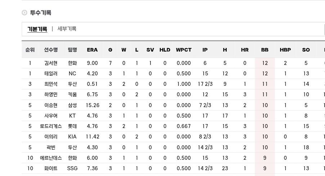Sort by WPCT column header

pos(184,50)
